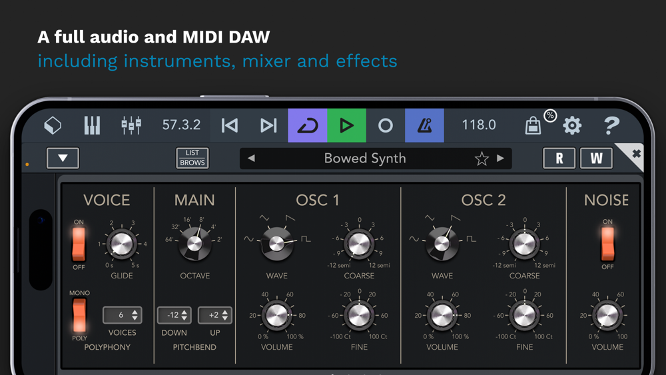Open settings gear icon
The height and width of the screenshot is (375, 666).
click(572, 126)
